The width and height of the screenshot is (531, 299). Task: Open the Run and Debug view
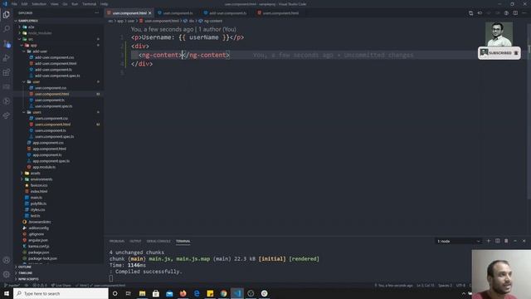(x=7, y=58)
